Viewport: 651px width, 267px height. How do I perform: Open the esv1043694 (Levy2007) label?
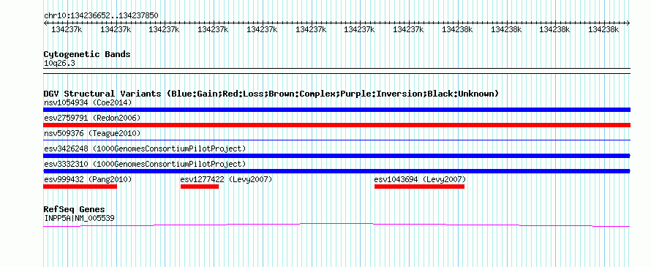420,179
